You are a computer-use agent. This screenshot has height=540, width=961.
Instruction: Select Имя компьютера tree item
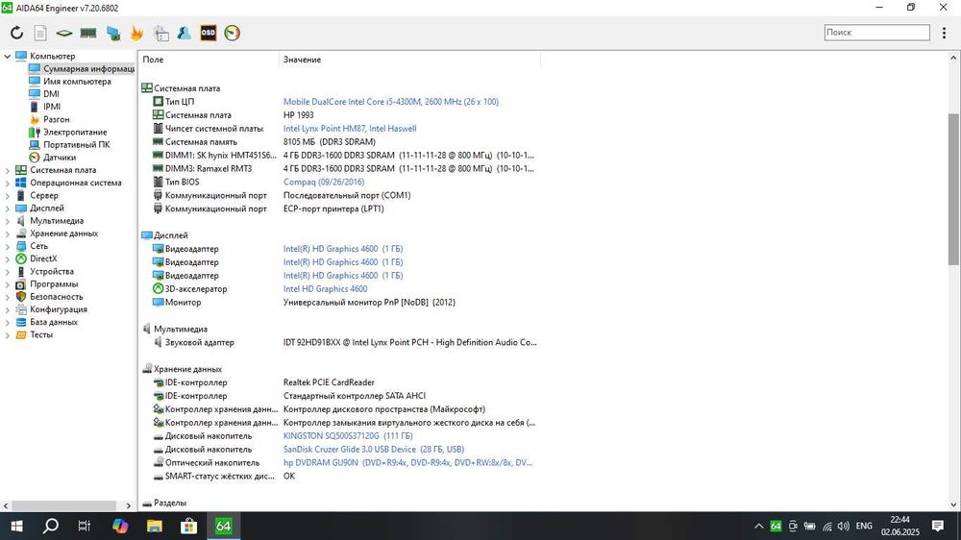[x=77, y=82]
